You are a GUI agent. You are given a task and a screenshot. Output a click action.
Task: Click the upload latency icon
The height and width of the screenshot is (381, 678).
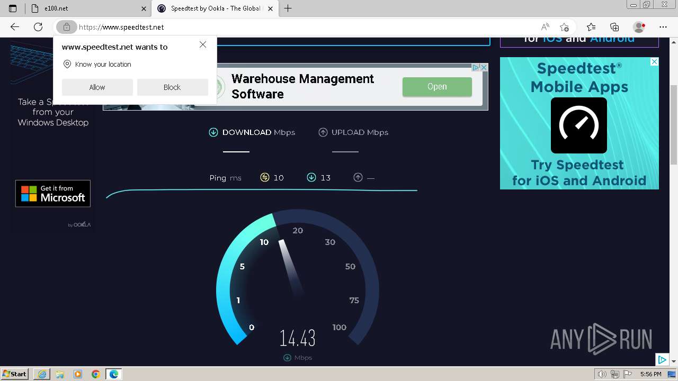358,177
